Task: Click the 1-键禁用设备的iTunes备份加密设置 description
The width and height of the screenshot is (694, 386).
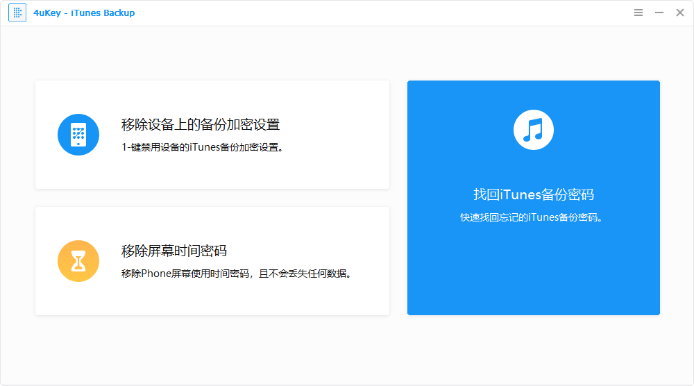Action: pos(202,147)
